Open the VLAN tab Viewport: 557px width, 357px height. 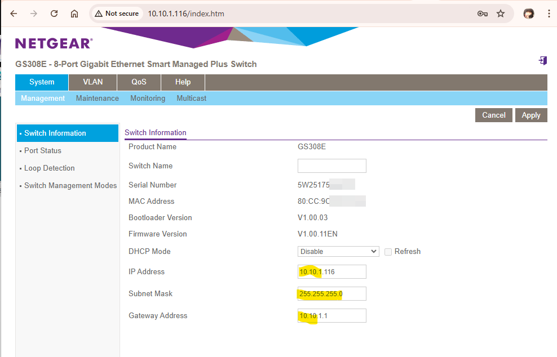tap(93, 82)
